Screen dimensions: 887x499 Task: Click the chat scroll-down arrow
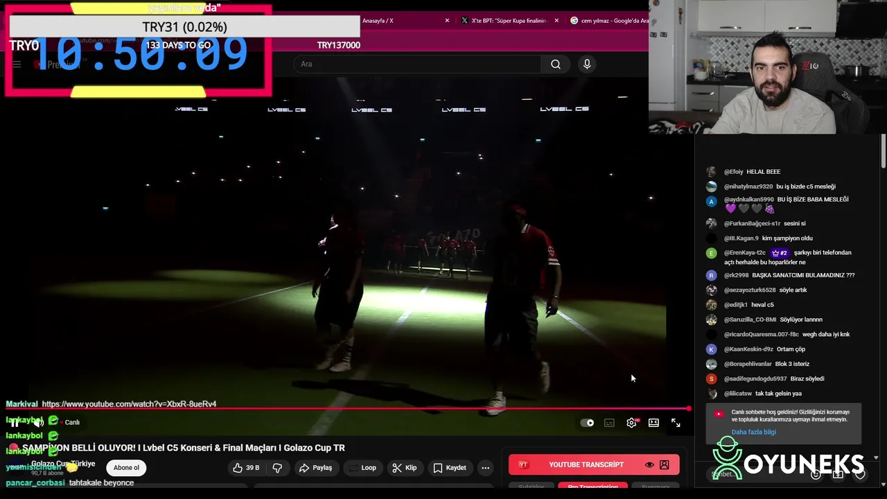tap(876, 458)
